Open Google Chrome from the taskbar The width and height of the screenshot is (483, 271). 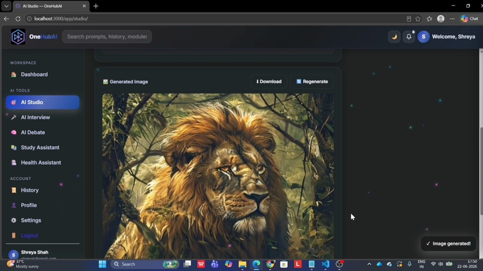(x=270, y=264)
